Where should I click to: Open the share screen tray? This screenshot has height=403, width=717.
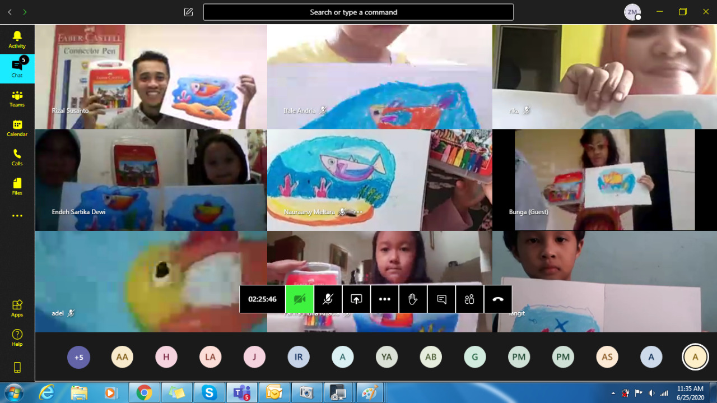(356, 299)
